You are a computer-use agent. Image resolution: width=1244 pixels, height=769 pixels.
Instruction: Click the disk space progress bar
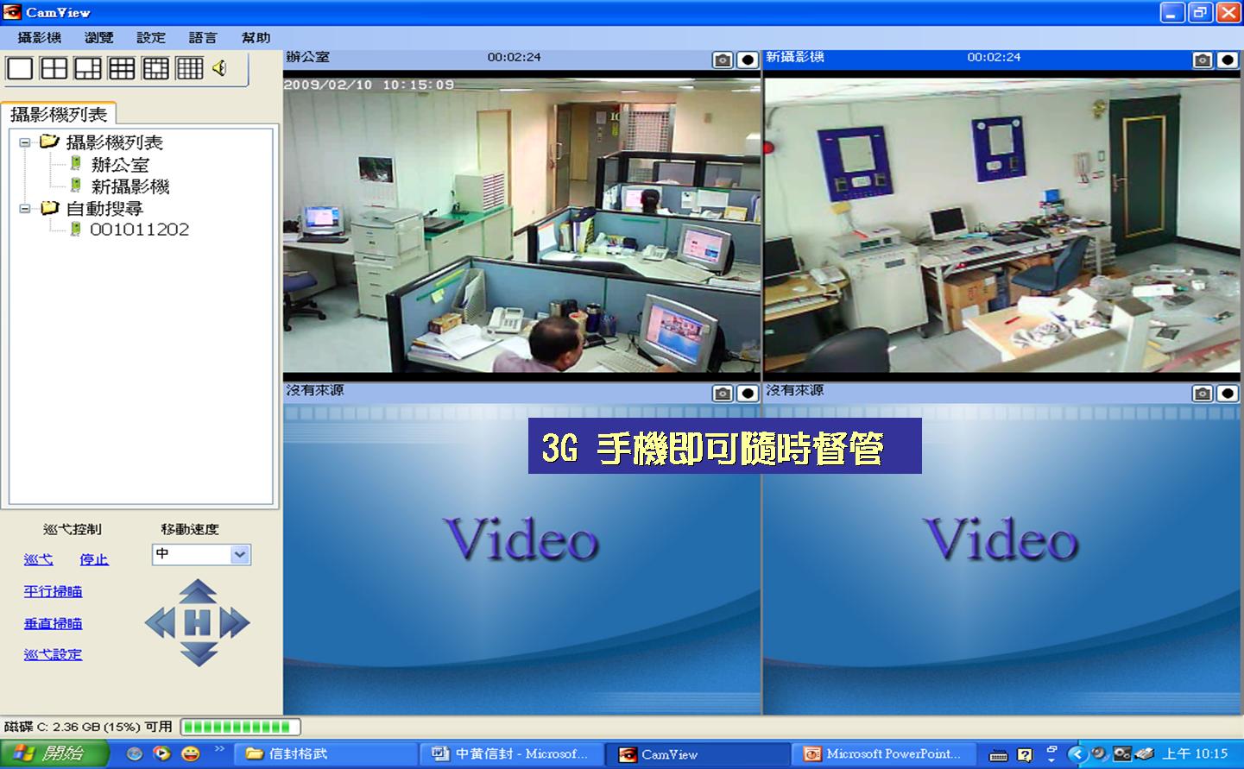[x=240, y=728]
